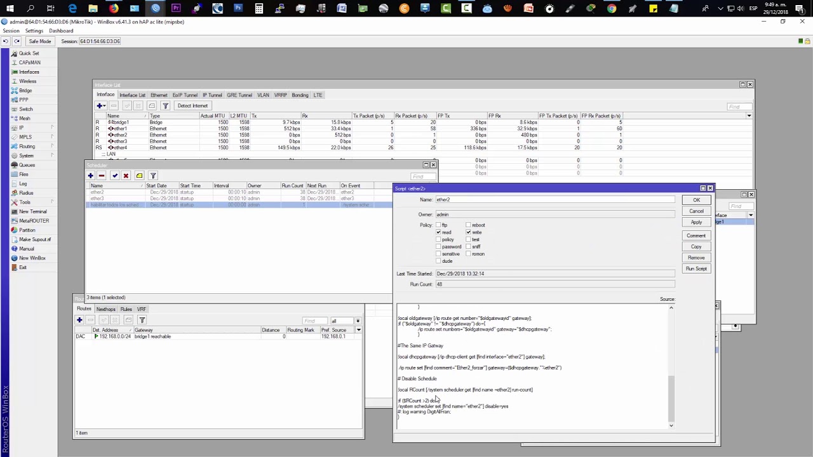Add new entry in Scheduler window
This screenshot has width=813, height=457.
(x=90, y=176)
